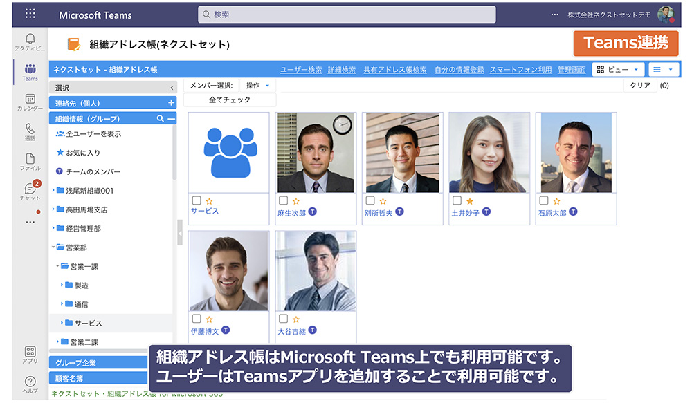The image size is (692, 403).
Task: Open the 管理画面 link
Action: (572, 70)
